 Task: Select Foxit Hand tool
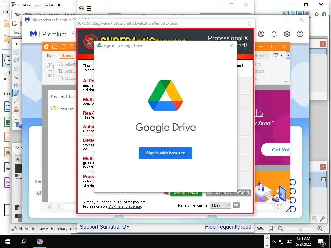click(50, 70)
